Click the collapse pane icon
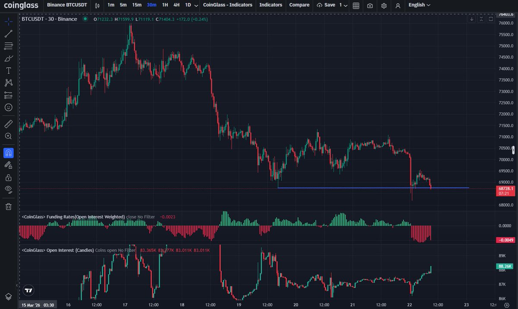Viewport: 518px width, 309px height. click(x=481, y=19)
